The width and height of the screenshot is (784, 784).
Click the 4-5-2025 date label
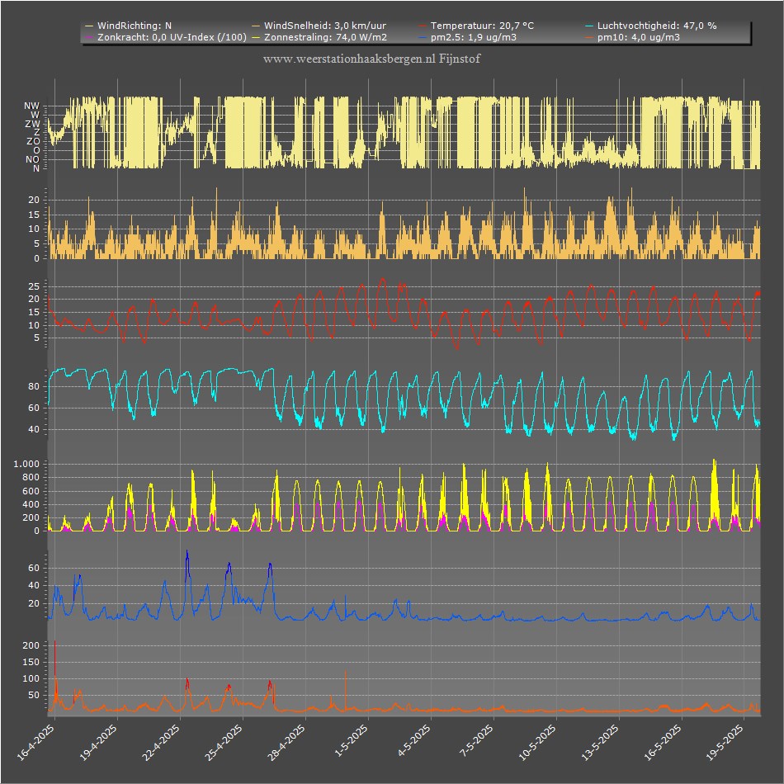click(x=413, y=740)
